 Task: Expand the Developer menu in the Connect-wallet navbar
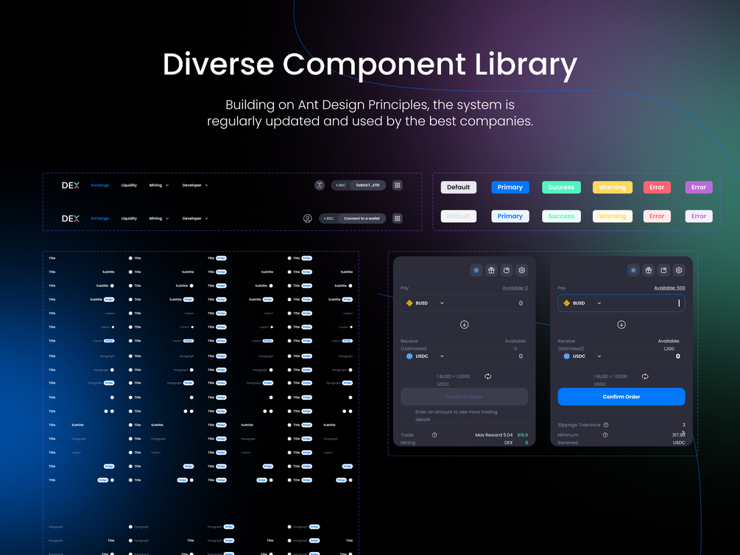[195, 219]
